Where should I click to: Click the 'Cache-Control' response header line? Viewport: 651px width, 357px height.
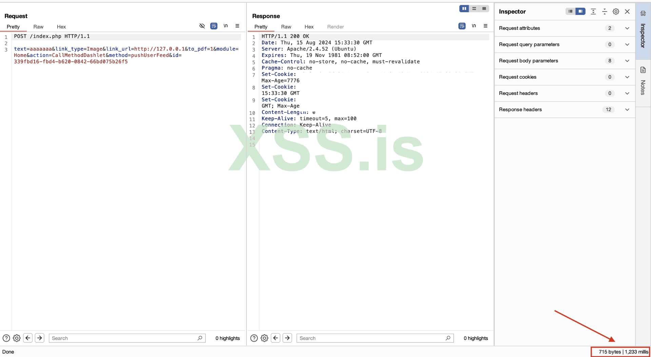point(341,62)
